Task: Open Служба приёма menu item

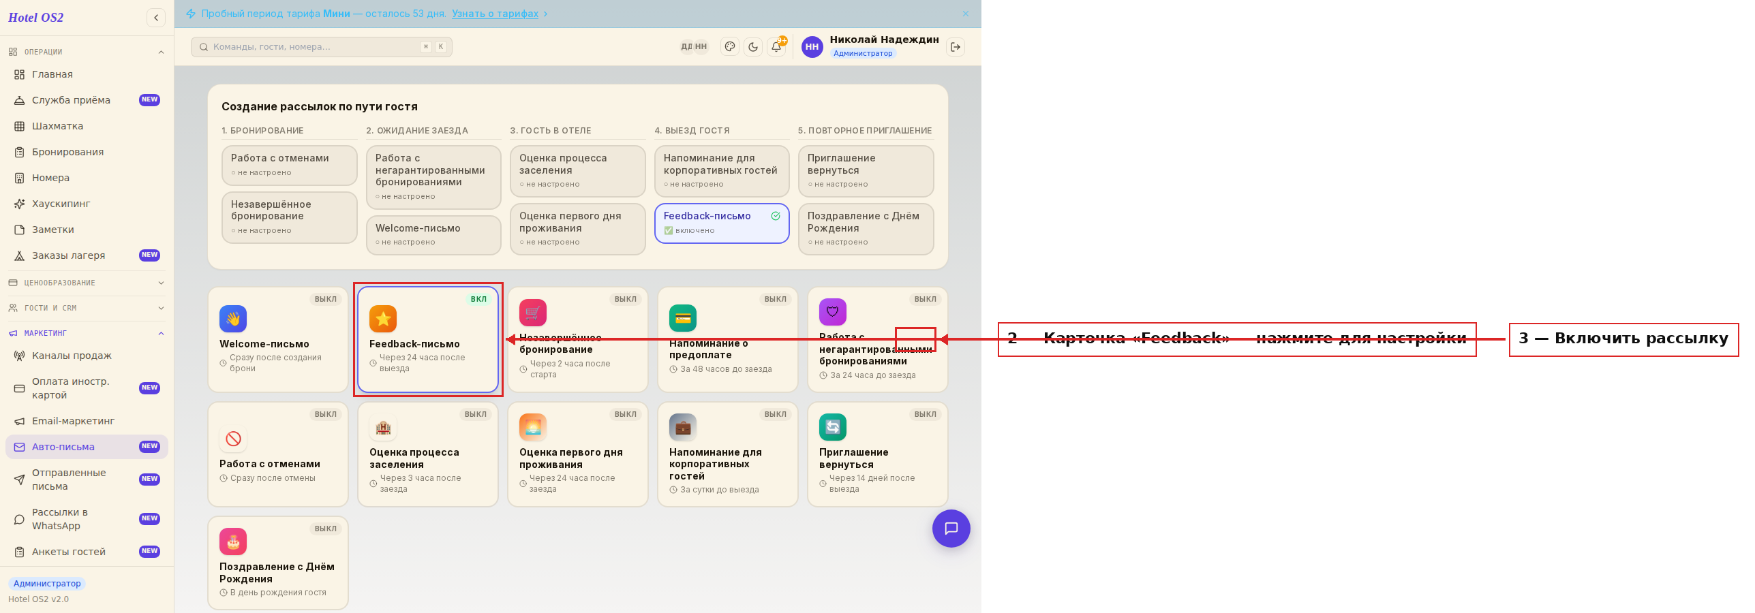Action: (x=87, y=100)
